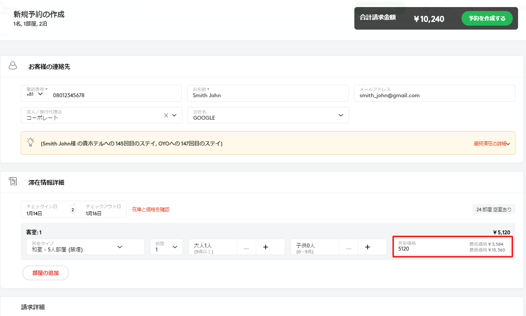
Task: Open the 客室タイプ room type dropdown
Action: tap(85, 247)
